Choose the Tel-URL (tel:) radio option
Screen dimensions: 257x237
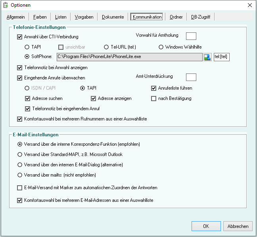click(x=106, y=47)
